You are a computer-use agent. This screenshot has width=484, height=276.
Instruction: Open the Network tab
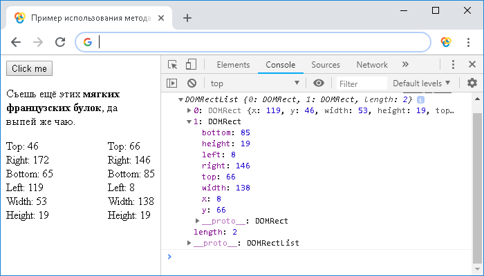pos(372,65)
